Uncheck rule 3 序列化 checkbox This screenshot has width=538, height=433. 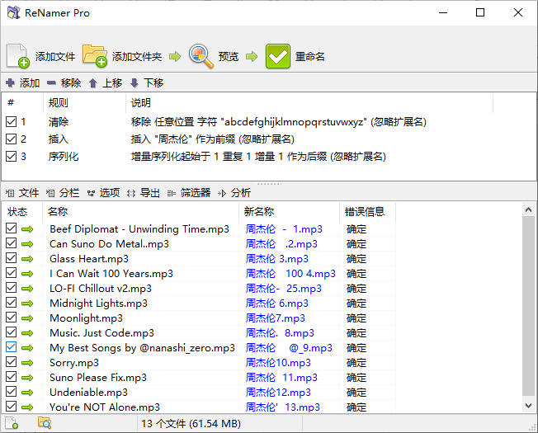(x=11, y=157)
